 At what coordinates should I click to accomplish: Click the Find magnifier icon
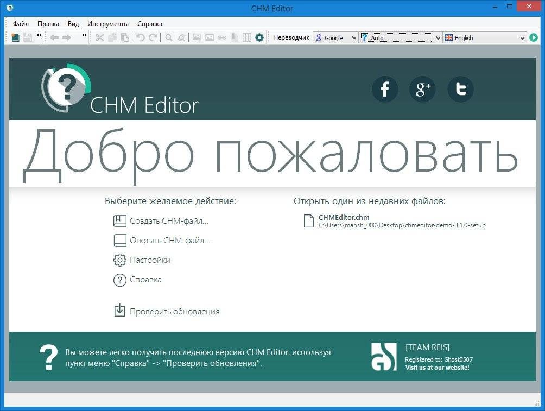[x=169, y=37]
